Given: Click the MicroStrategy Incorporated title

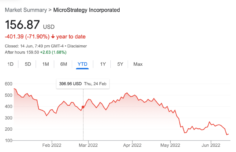Looking at the screenshot, I should (x=87, y=10).
